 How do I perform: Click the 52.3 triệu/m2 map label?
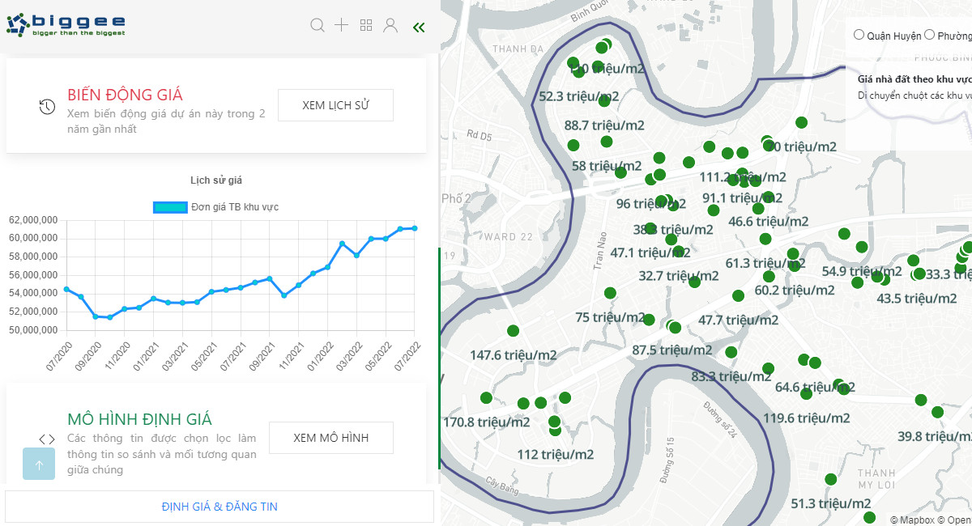tap(579, 96)
